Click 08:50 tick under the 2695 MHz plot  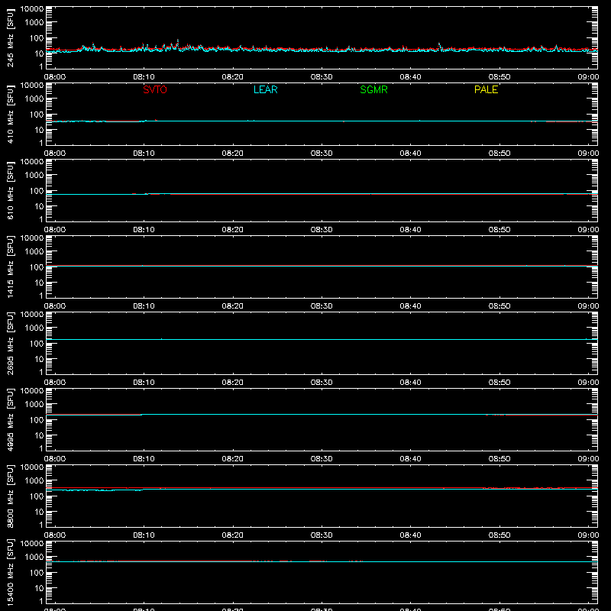point(499,383)
